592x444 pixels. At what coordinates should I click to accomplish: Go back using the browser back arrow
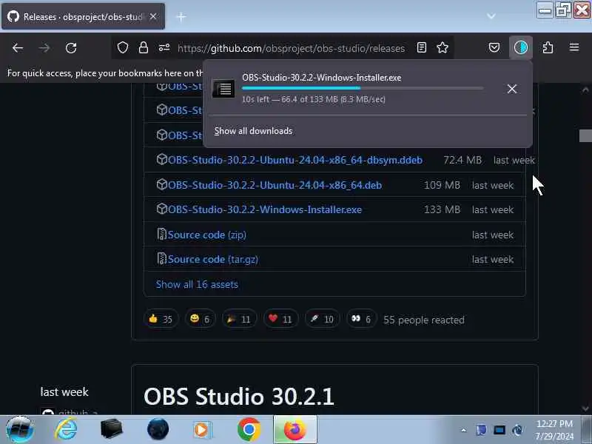(18, 48)
